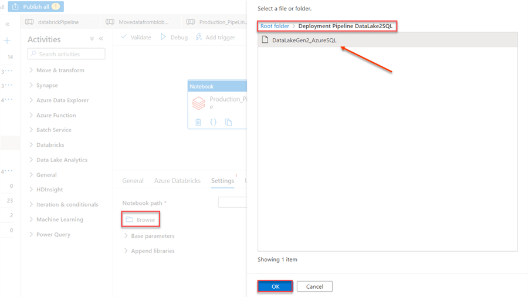Expand the Databricks category

pyautogui.click(x=50, y=145)
